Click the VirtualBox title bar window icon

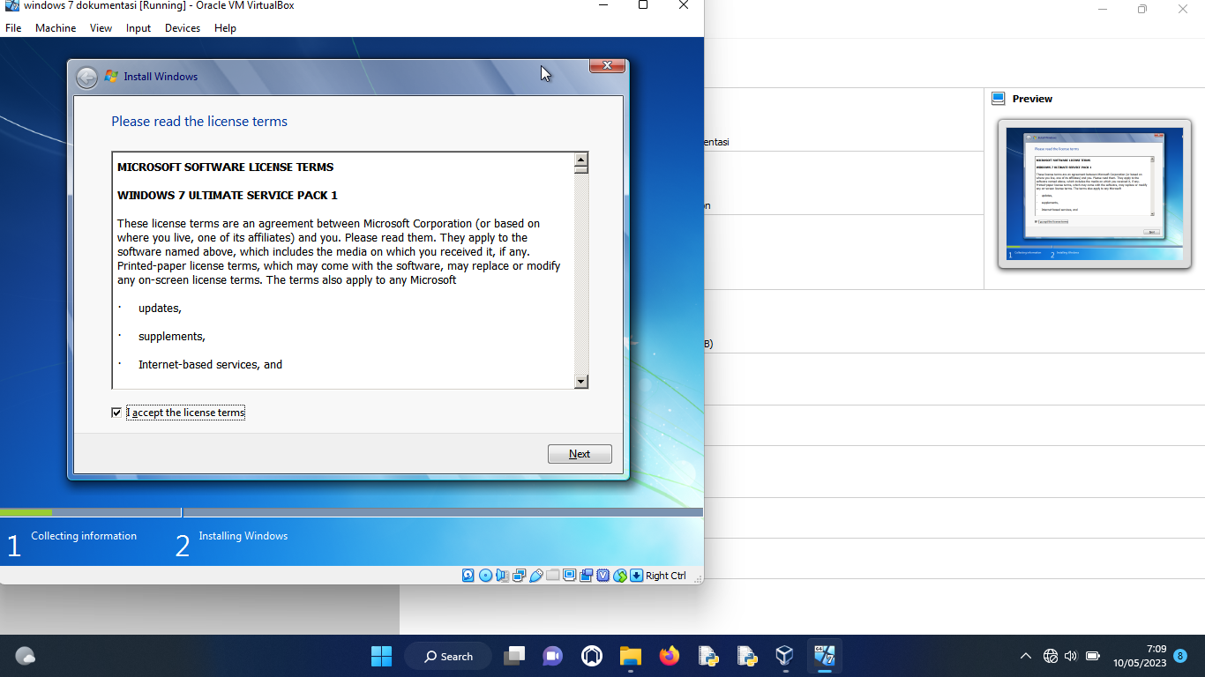[x=11, y=5]
